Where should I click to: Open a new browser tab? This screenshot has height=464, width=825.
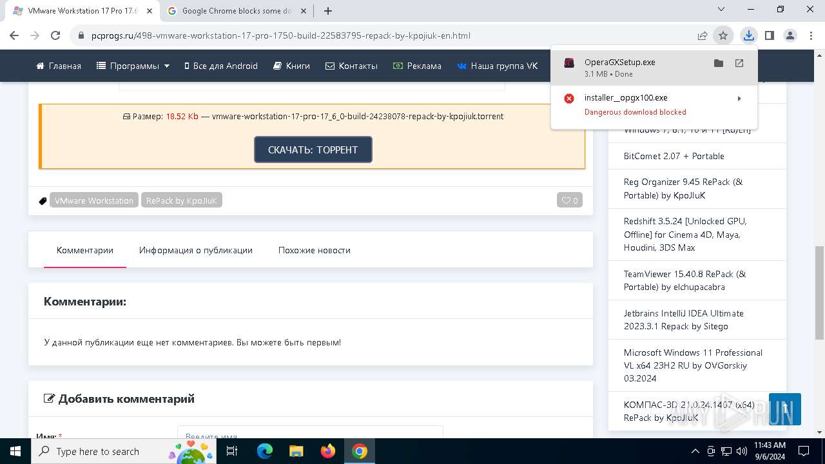[x=328, y=11]
